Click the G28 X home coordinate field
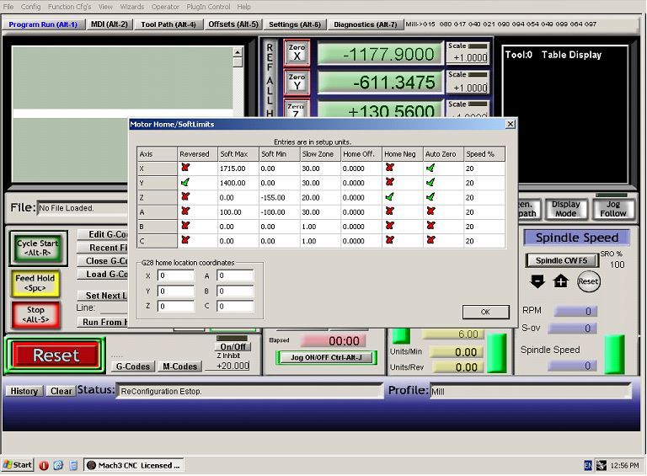Viewport: 647px width, 476px height. pyautogui.click(x=176, y=275)
